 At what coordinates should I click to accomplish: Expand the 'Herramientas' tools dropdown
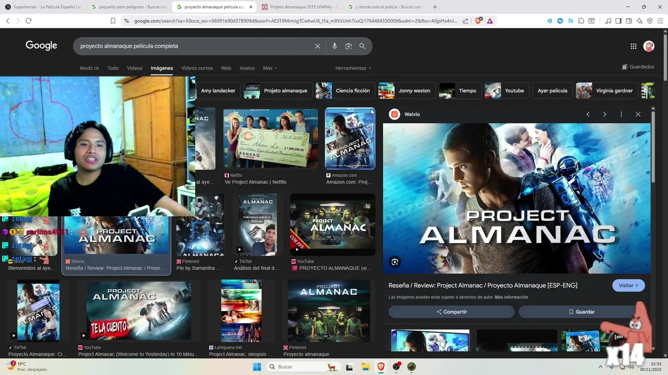pos(353,68)
